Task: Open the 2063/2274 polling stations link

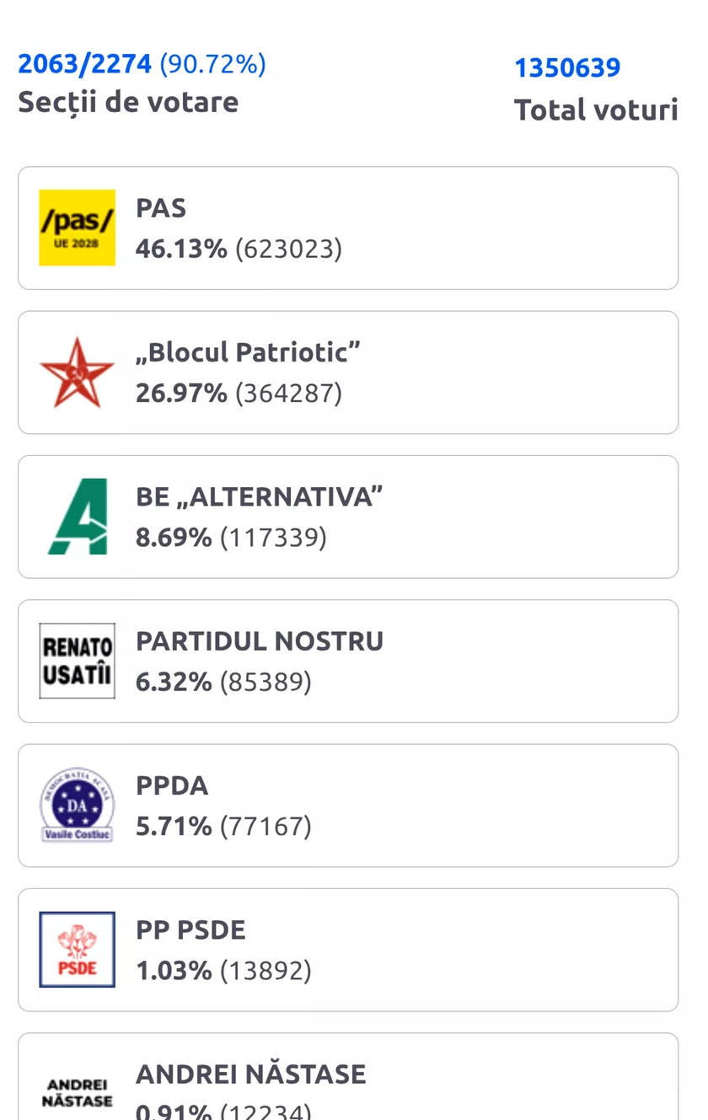Action: coord(85,63)
